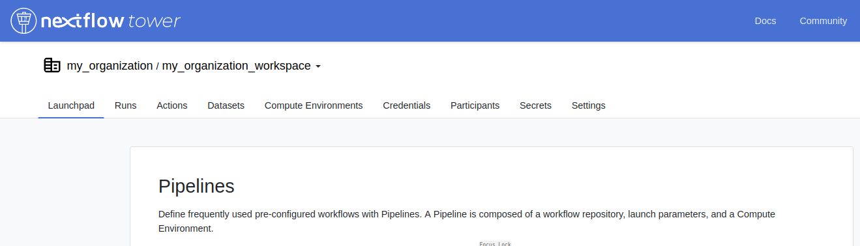The height and width of the screenshot is (246, 860).
Task: Open the Docs link in header
Action: 765,21
